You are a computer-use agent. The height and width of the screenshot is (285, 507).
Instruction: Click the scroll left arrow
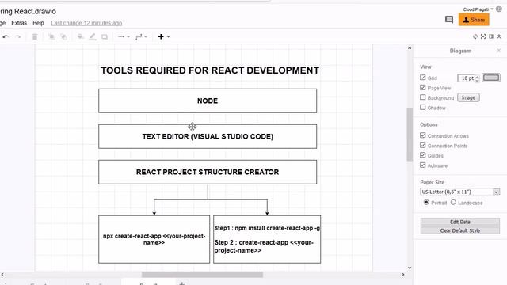2,275
